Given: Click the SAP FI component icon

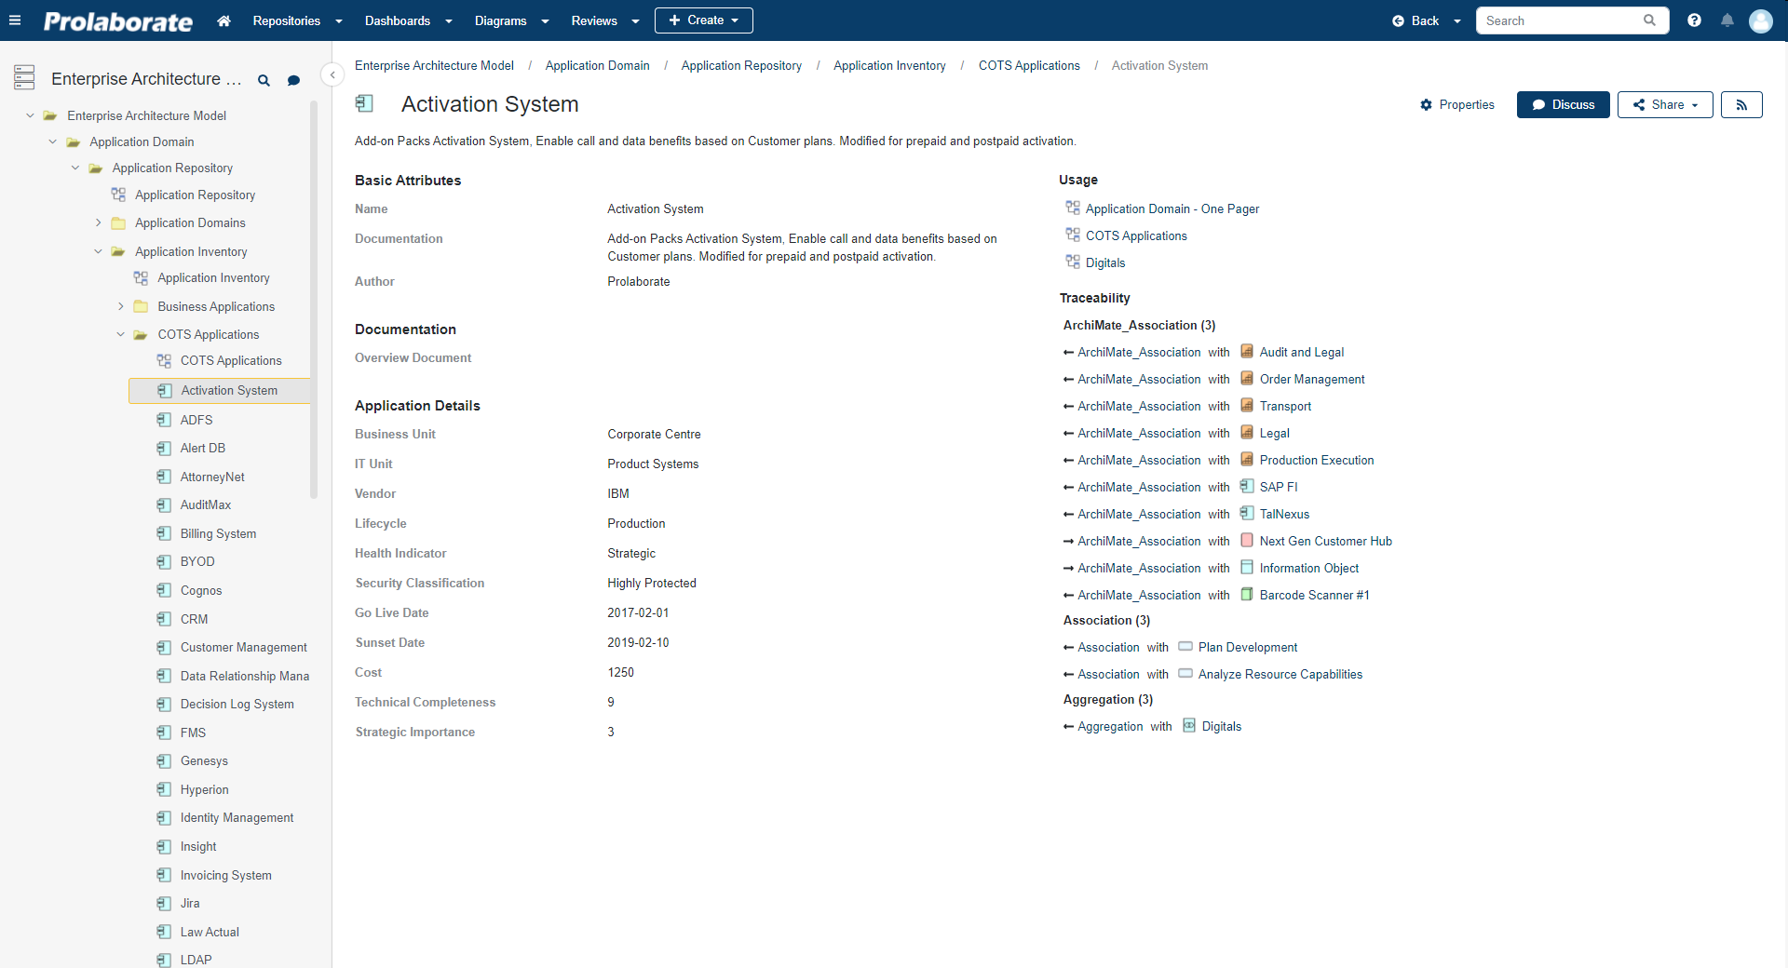Looking at the screenshot, I should 1247,486.
